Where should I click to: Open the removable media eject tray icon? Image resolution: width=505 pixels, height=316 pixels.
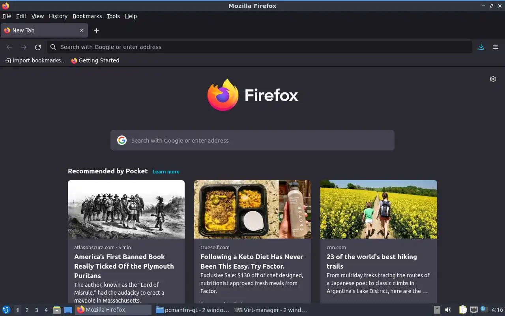[x=437, y=310]
